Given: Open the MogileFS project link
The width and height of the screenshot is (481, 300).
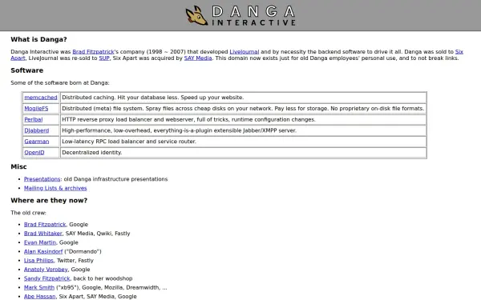Looking at the screenshot, I should (36, 108).
